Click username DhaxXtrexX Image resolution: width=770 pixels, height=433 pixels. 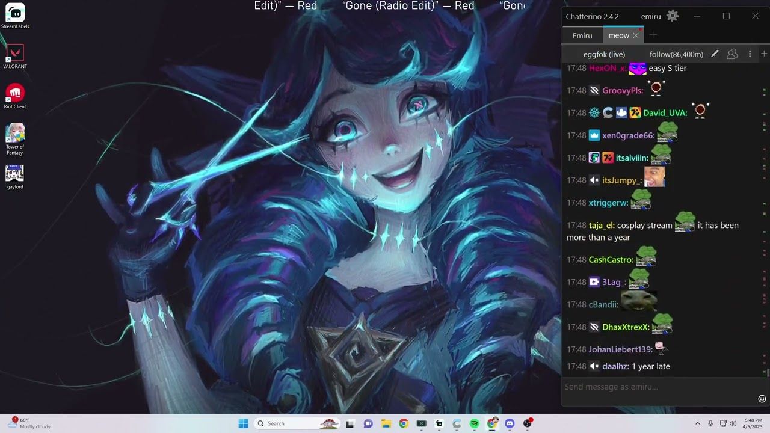pyautogui.click(x=626, y=327)
